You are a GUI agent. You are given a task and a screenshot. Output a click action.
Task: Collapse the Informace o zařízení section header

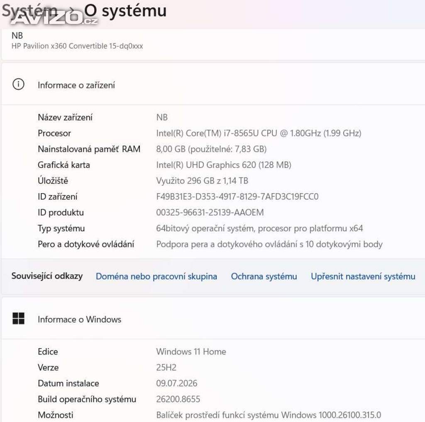coord(213,85)
